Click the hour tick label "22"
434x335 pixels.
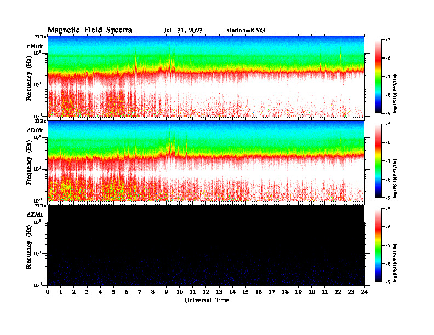coord(338,292)
